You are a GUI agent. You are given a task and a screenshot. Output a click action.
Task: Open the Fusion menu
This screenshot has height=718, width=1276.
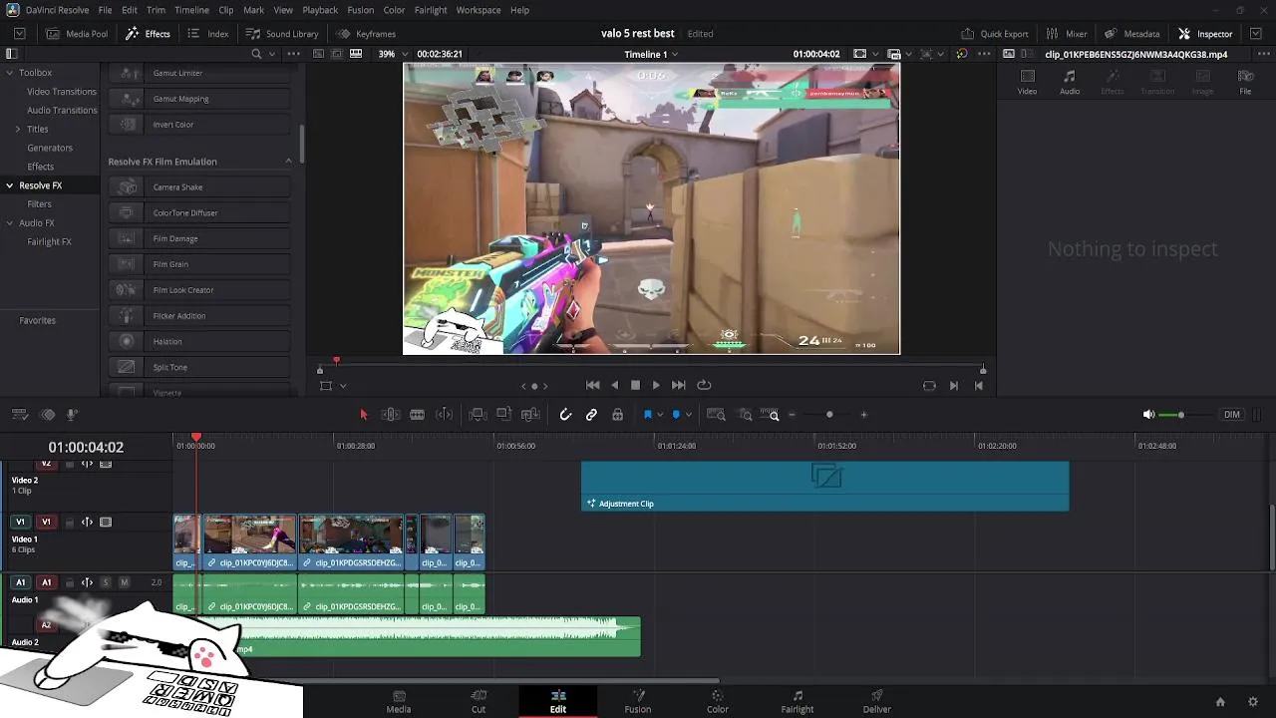pos(361,10)
